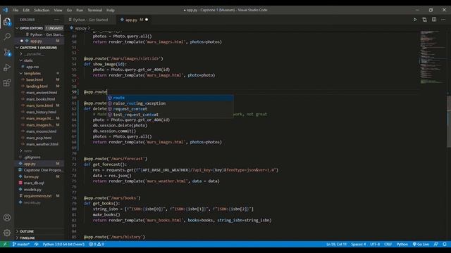Open landing.html in the explorer

click(x=37, y=86)
